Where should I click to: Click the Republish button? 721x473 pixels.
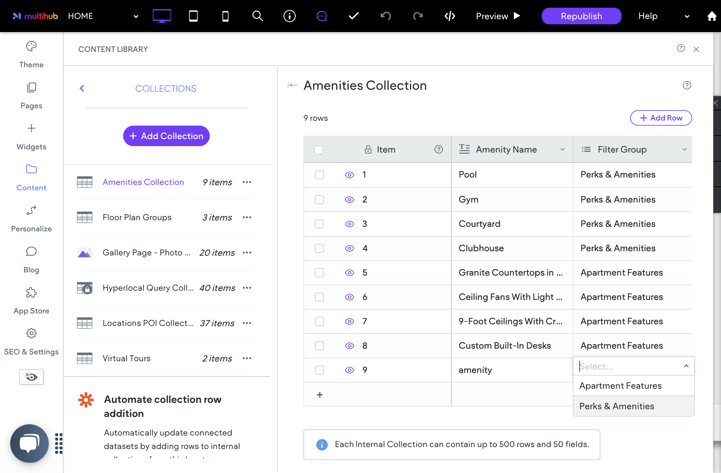coord(581,16)
